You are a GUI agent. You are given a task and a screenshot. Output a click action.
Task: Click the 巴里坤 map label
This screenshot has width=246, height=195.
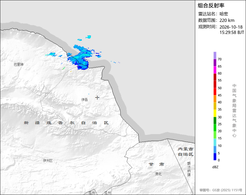pos(19,64)
